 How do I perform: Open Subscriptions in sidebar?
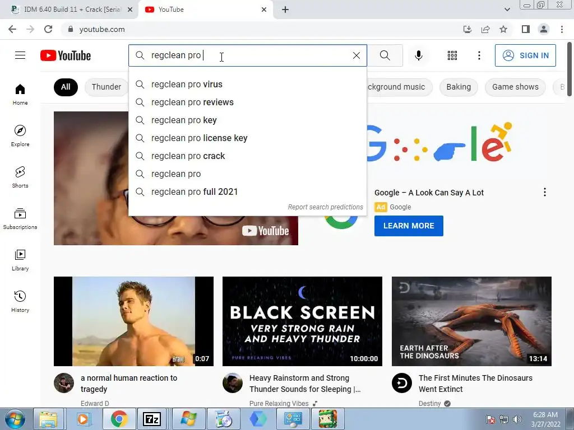tap(20, 219)
